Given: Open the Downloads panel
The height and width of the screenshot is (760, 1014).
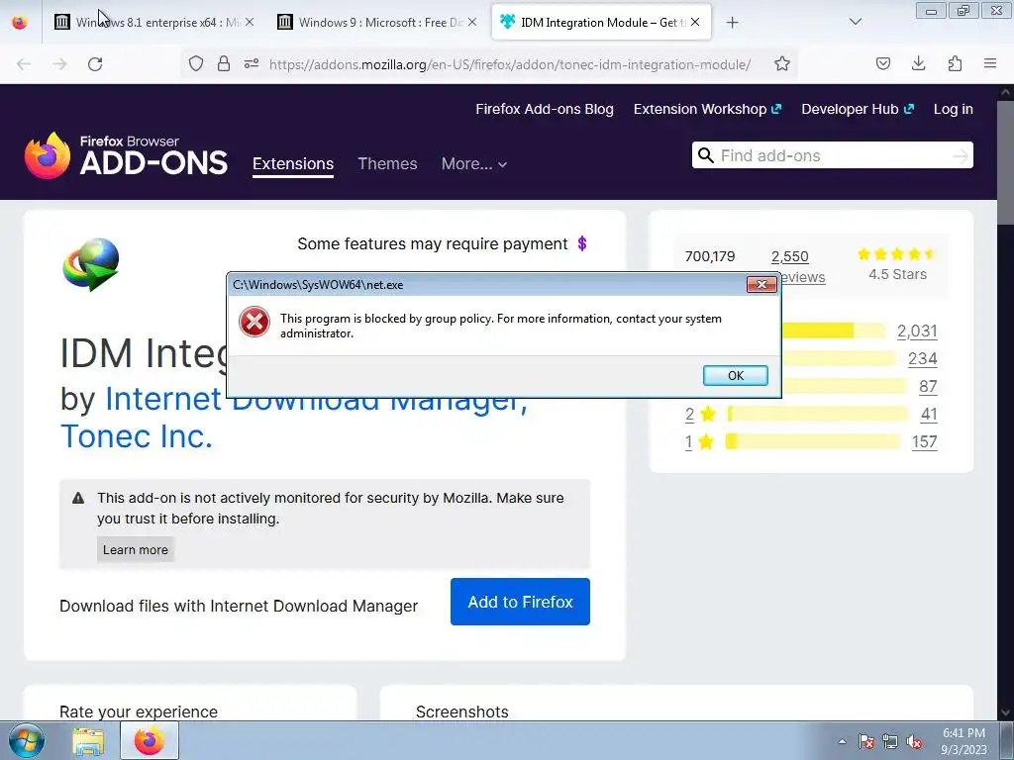Looking at the screenshot, I should [x=918, y=63].
